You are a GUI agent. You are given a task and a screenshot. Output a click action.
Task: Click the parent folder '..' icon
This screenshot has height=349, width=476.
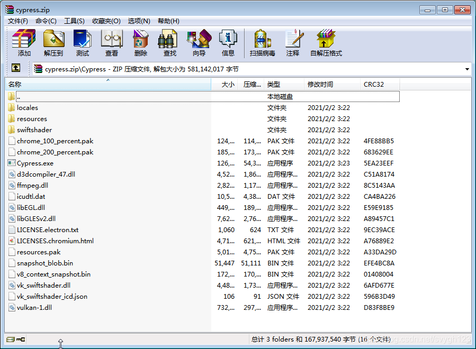click(12, 96)
